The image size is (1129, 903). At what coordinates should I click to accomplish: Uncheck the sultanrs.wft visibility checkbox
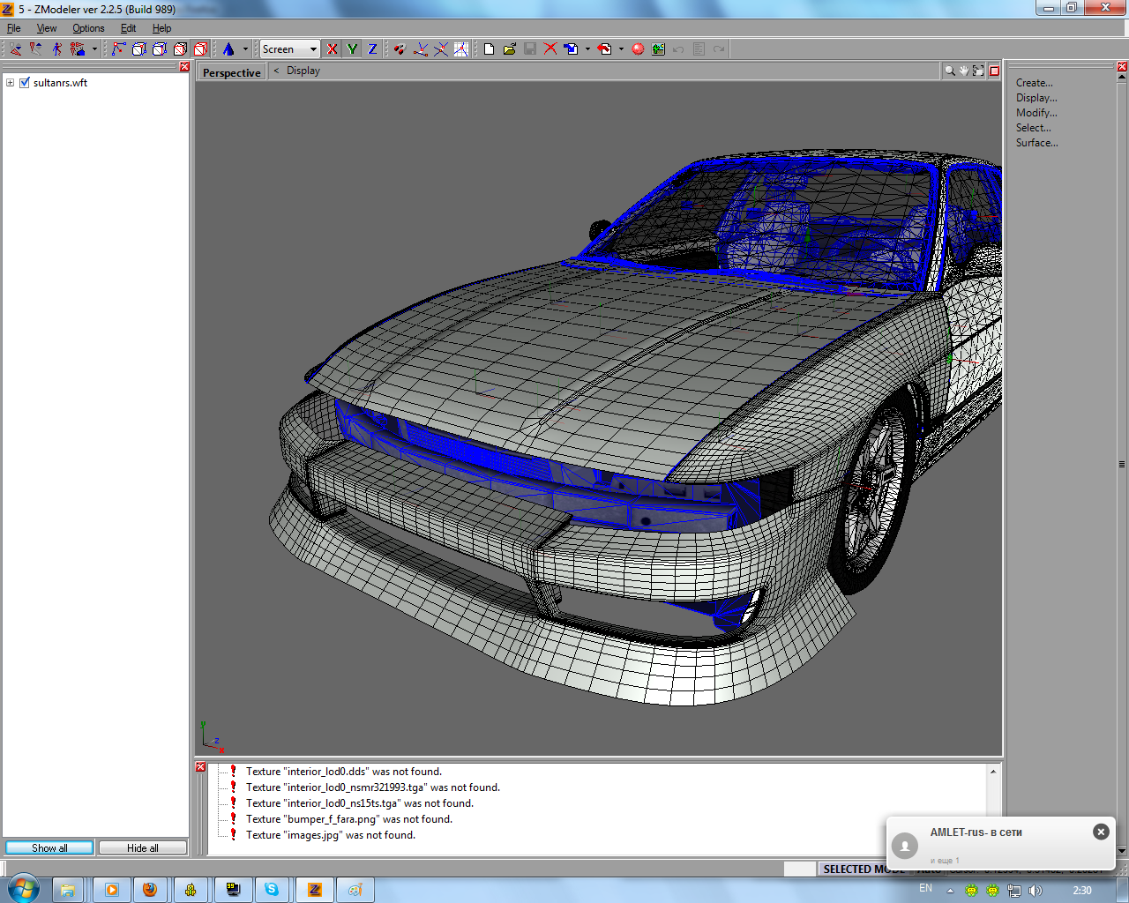[25, 83]
